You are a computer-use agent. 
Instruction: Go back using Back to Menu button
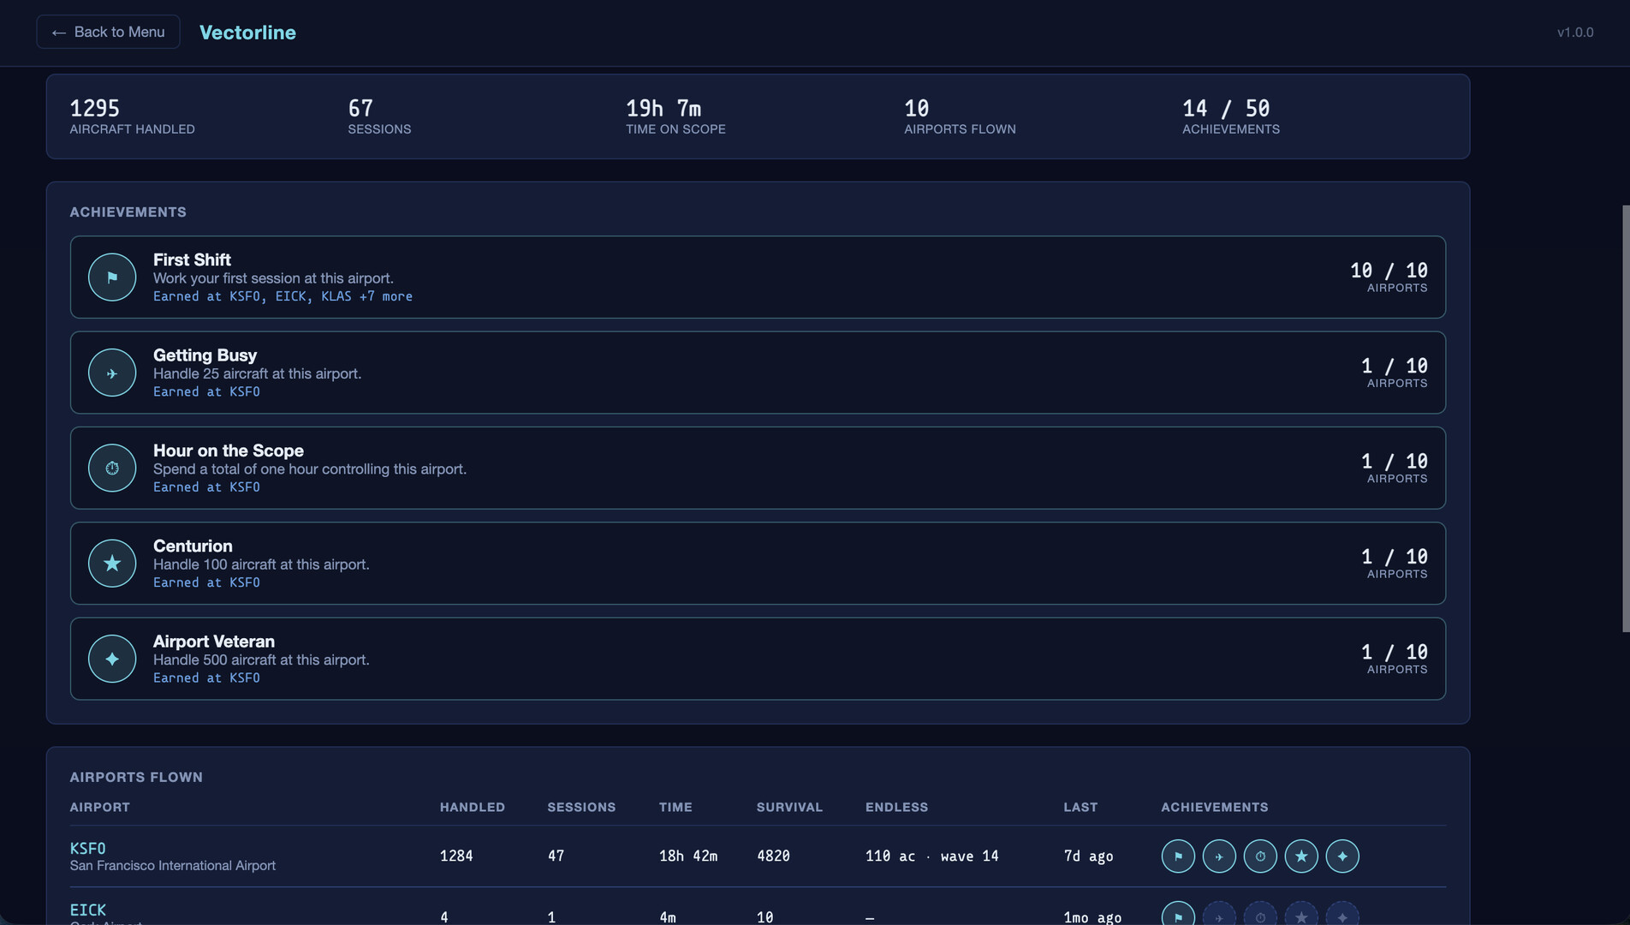(x=108, y=32)
